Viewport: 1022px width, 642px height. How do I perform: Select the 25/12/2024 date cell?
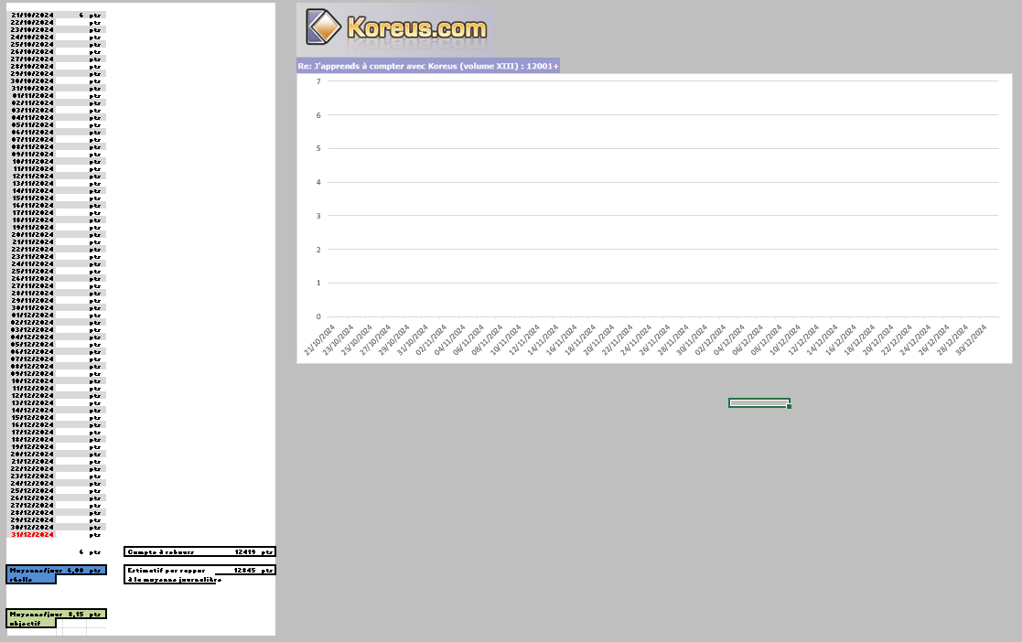tap(32, 491)
